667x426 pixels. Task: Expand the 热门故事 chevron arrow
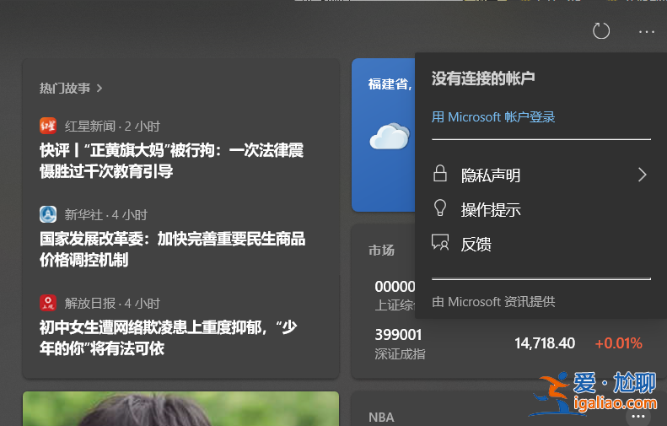coord(100,88)
